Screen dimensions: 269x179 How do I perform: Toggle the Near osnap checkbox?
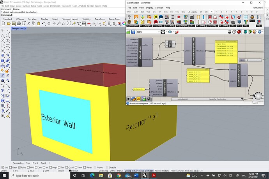tap(11, 167)
